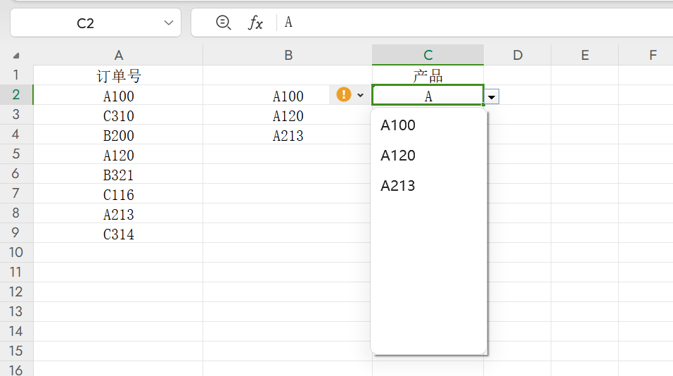This screenshot has width=673, height=376.
Task: Choose A120 from the dropdown list
Action: point(398,156)
